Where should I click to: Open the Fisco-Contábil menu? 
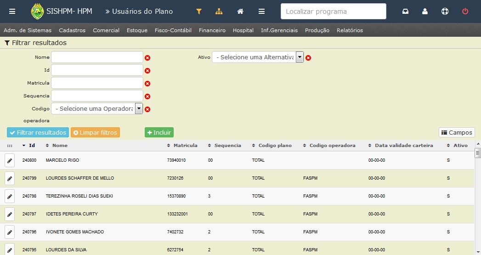point(173,30)
